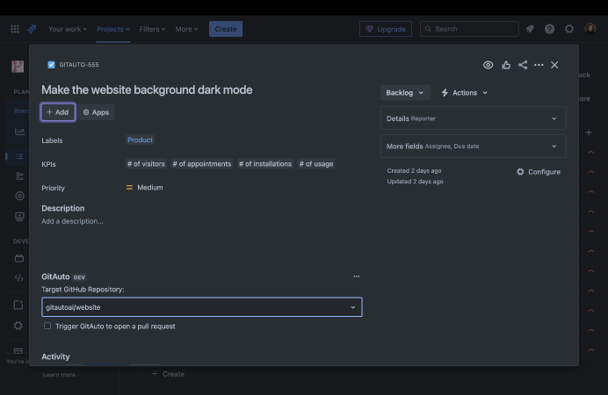
Task: Click the share issue icon
Action: [523, 65]
